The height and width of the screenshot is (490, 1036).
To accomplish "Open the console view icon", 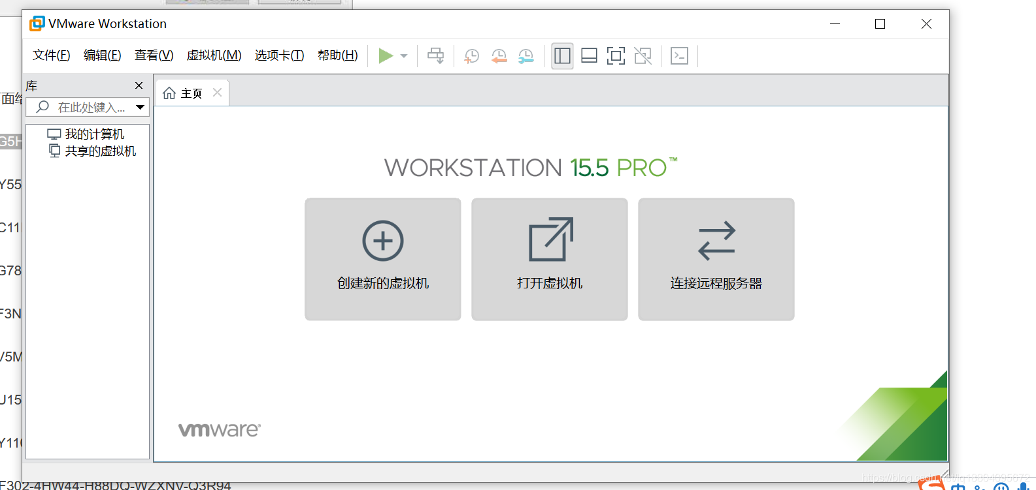I will pos(680,56).
